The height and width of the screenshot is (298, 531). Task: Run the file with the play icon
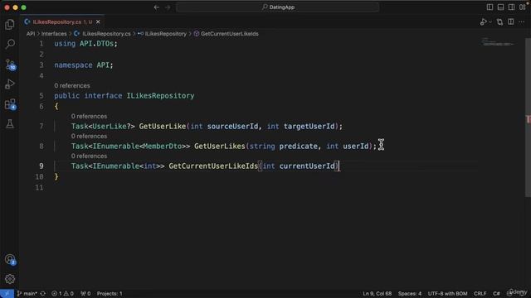[x=483, y=22]
